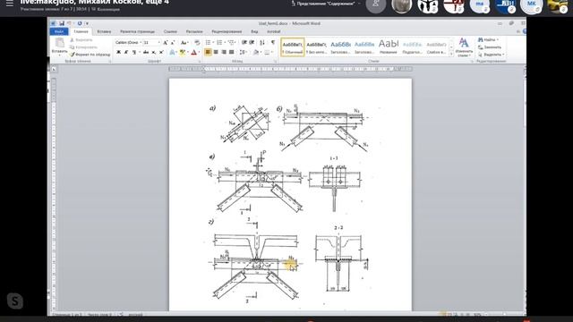This screenshot has height=322, width=573.
Task: Switch to the Вставка ribbon tab
Action: click(x=104, y=32)
